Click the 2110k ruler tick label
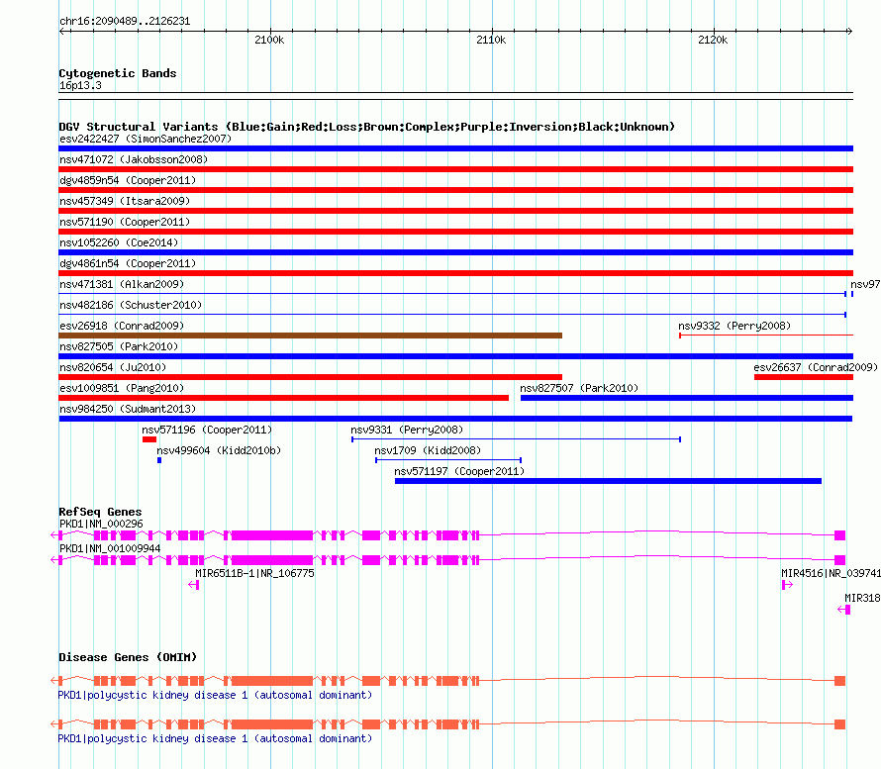 (491, 40)
